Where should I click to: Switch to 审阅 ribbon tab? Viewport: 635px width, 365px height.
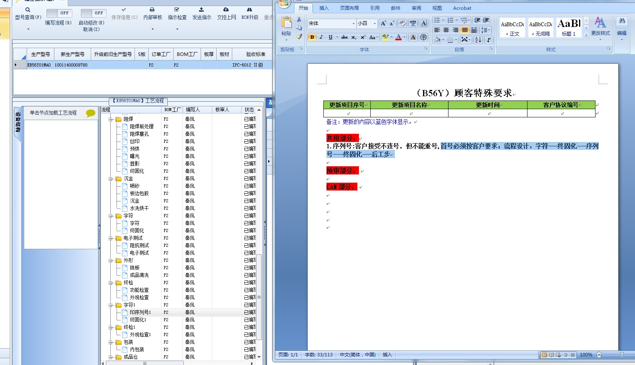[416, 8]
